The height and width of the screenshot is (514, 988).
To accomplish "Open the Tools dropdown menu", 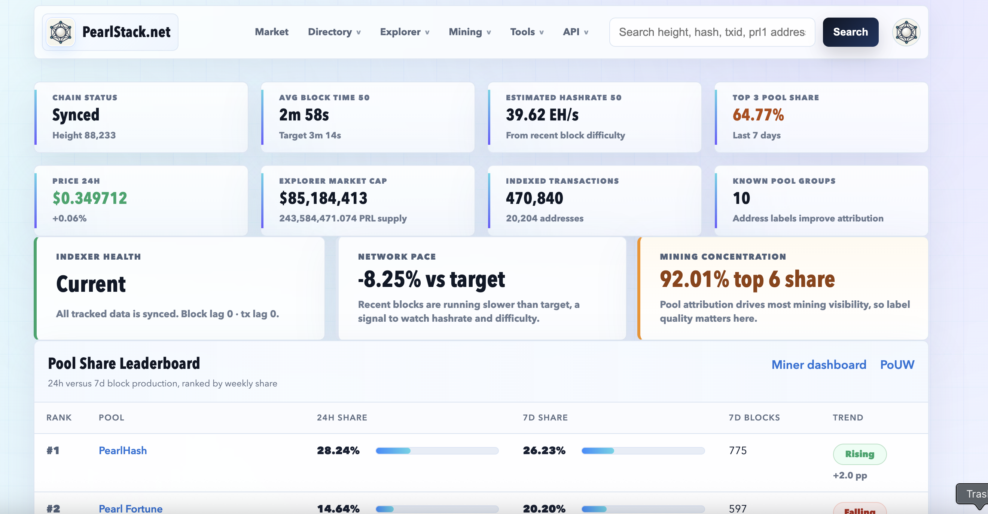I will pyautogui.click(x=527, y=32).
